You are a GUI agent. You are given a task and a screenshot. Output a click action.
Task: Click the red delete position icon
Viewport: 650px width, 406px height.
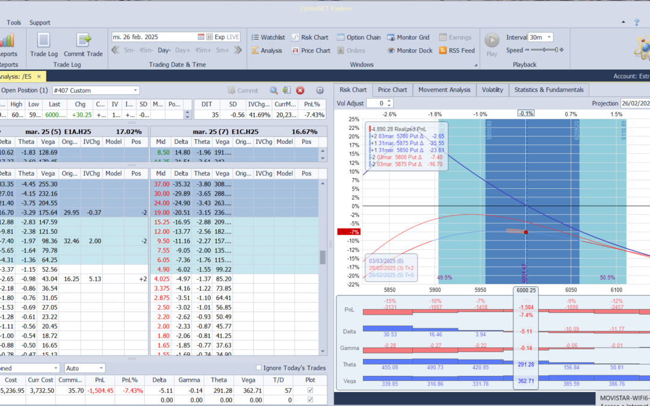point(300,90)
